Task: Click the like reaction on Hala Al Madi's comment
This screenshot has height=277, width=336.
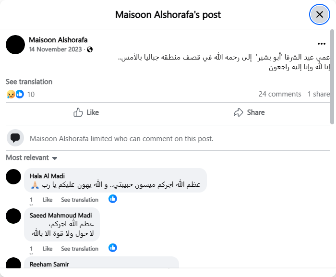Action: coord(113,199)
